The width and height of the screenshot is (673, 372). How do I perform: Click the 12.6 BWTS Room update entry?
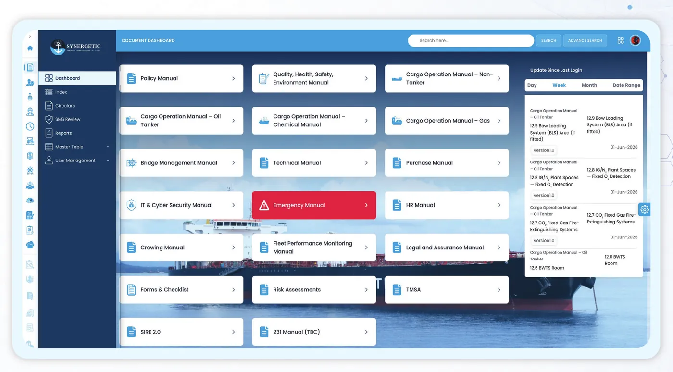coord(584,260)
